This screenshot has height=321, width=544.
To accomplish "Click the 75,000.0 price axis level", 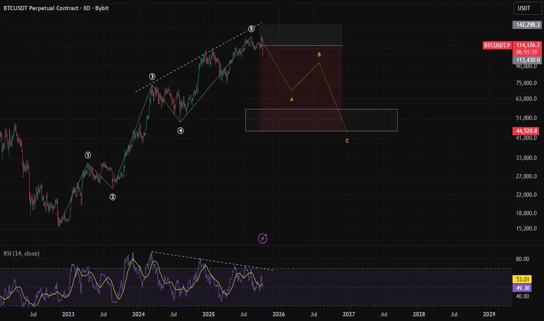I will coord(526,83).
